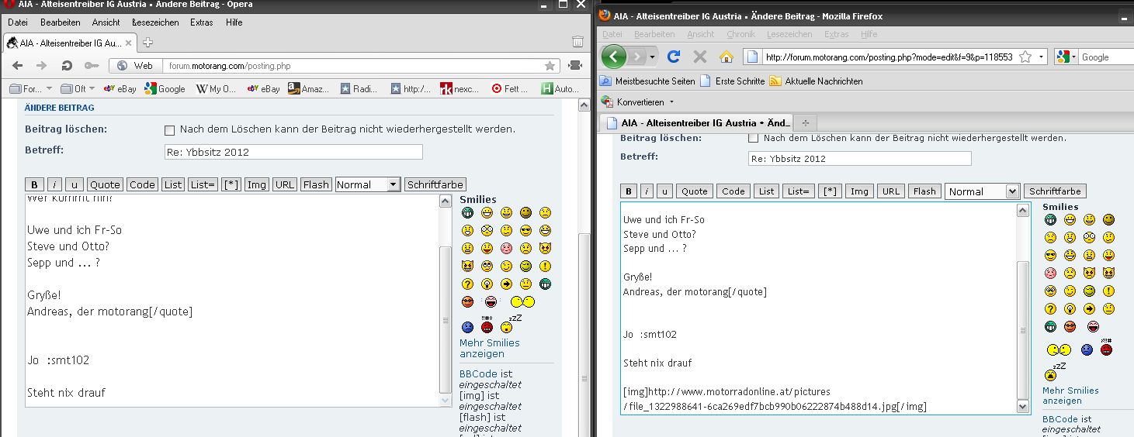This screenshot has height=437, width=1134.
Task: Open a new tab in Opera
Action: (x=147, y=42)
